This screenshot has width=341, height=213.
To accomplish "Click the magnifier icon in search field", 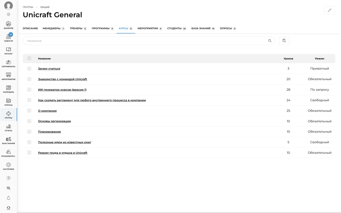I will [270, 41].
